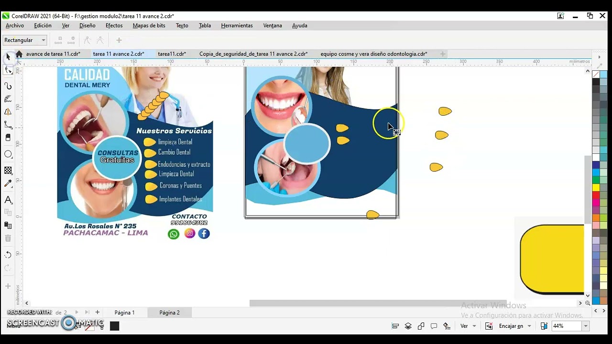Click the Welcome screen home icon
612x344 pixels.
pyautogui.click(x=19, y=54)
